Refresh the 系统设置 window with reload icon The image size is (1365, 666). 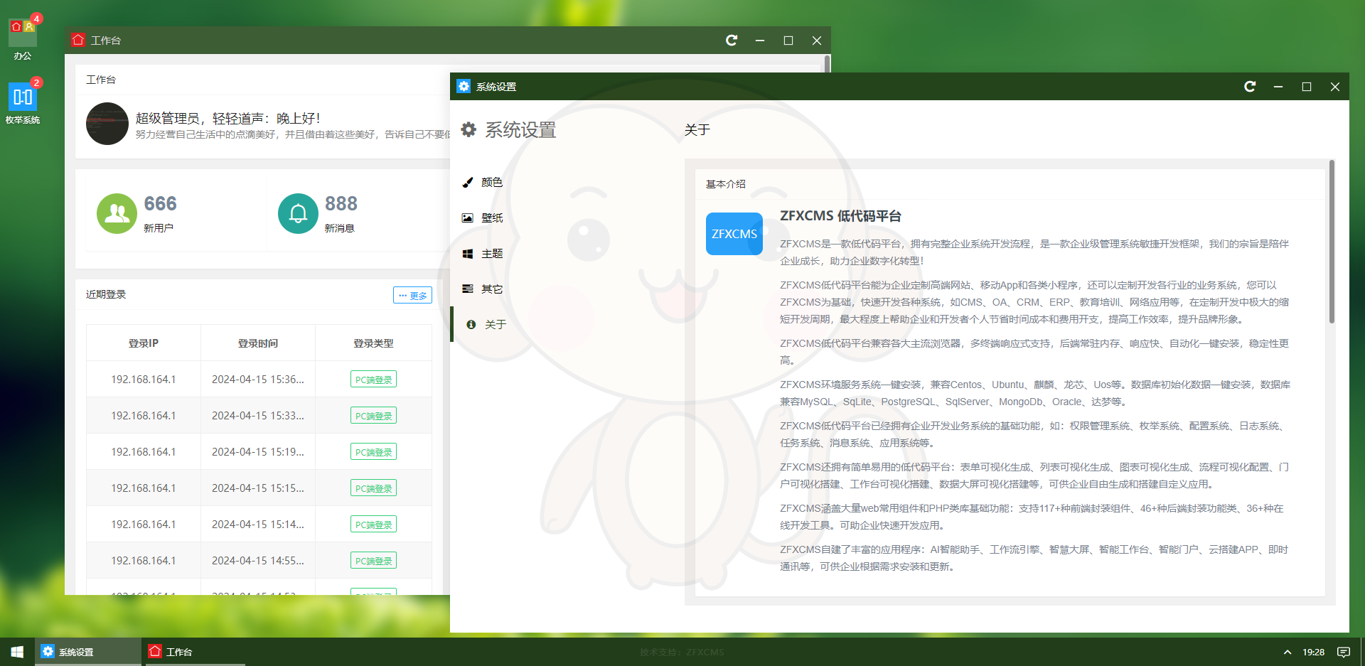(1250, 87)
